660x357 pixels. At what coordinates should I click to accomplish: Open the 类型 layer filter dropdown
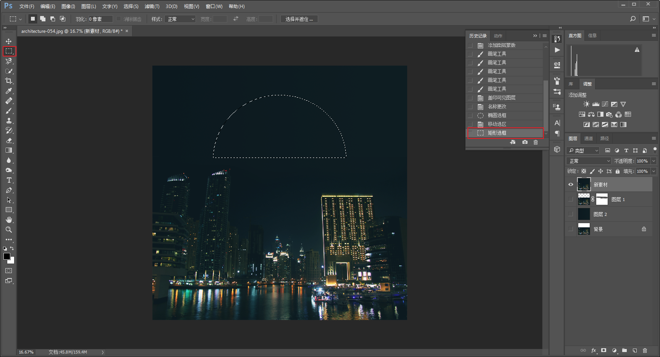[583, 151]
